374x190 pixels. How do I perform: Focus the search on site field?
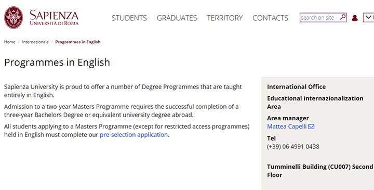point(319,18)
